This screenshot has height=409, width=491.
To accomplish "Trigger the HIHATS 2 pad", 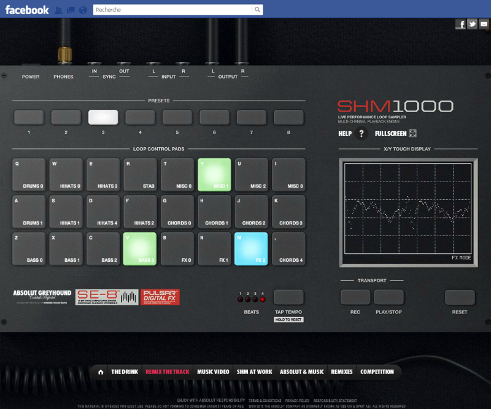I will (141, 212).
